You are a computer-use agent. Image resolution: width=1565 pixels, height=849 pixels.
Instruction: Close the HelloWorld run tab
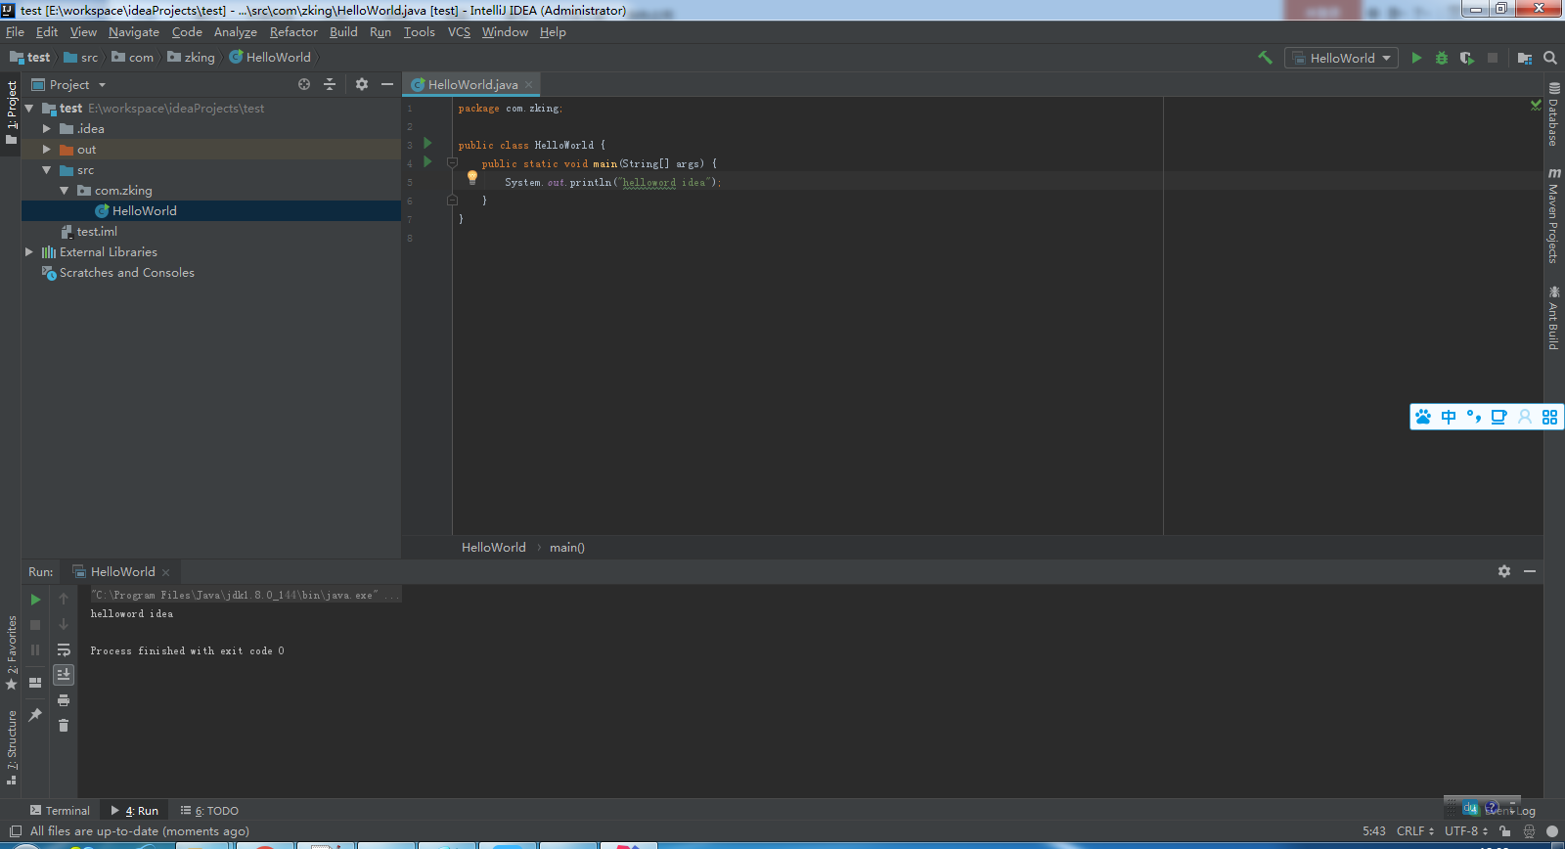166,572
